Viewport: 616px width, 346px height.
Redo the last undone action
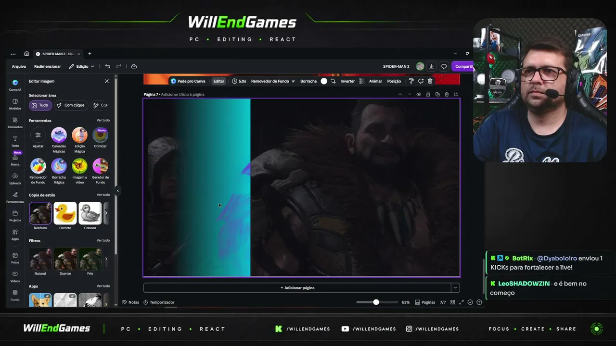119,66
